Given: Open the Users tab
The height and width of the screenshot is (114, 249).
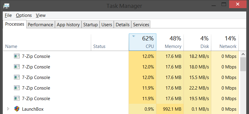Looking at the screenshot, I should [x=107, y=25].
